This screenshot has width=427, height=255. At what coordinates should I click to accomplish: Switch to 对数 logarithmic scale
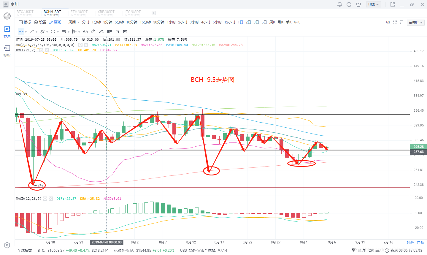[x=410, y=243]
